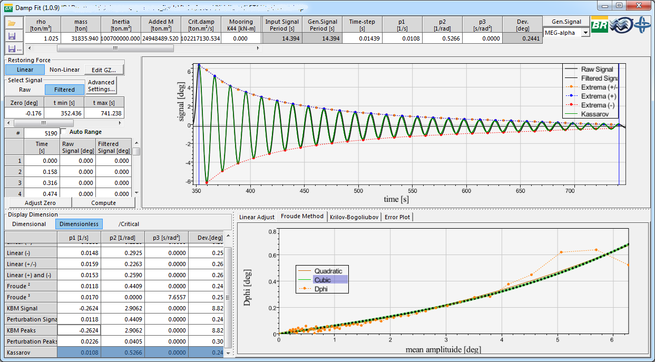655x362 pixels.
Task: Click the rho value 1.025 cell
Action: [x=41, y=38]
